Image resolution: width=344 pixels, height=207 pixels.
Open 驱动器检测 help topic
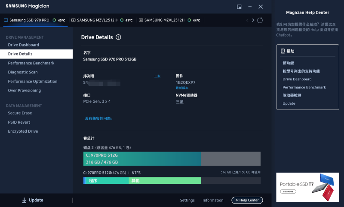[x=292, y=95]
